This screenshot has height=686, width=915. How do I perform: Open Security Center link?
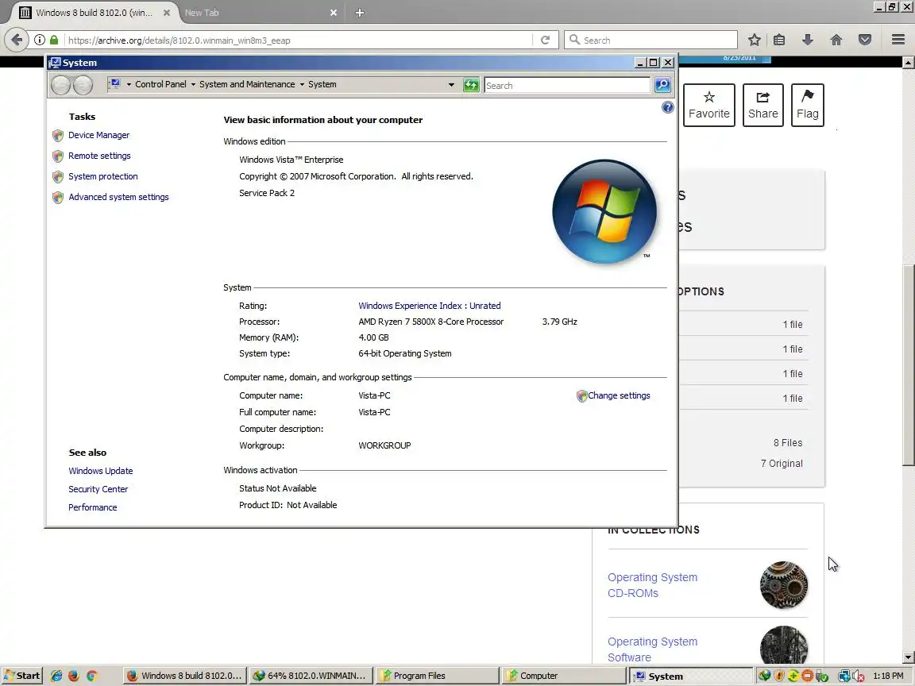point(98,489)
